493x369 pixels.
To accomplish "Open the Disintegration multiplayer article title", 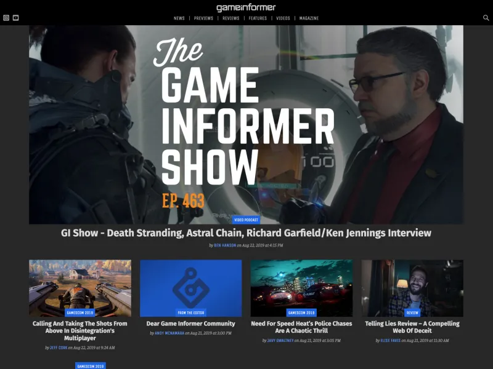I will [80, 327].
